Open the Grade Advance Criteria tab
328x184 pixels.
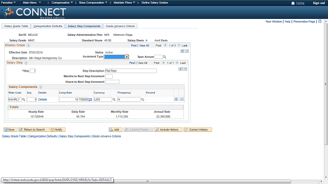(x=120, y=26)
